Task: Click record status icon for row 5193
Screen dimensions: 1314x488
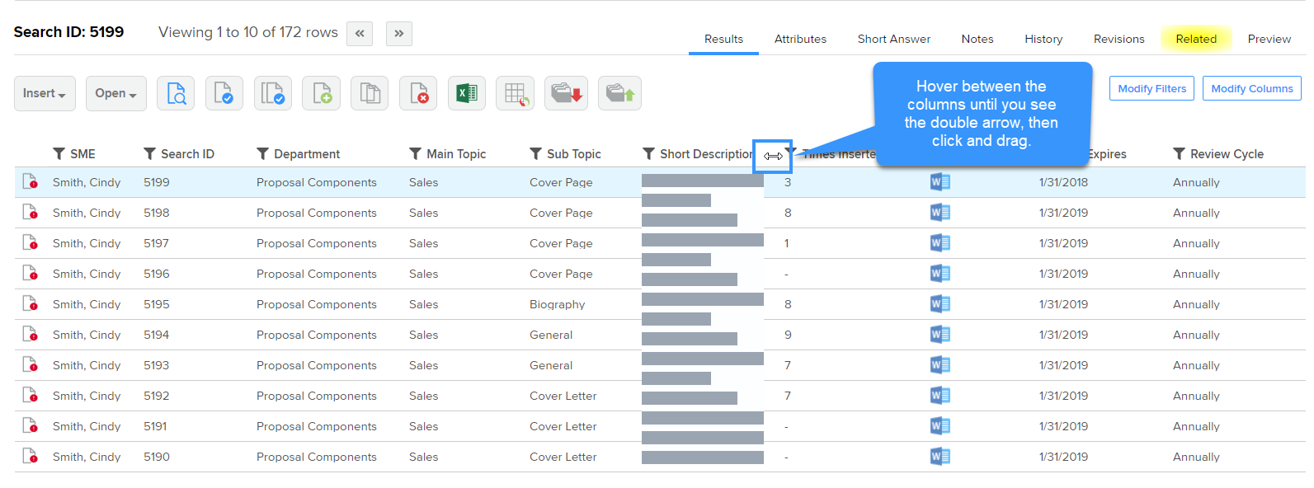Action: (30, 364)
